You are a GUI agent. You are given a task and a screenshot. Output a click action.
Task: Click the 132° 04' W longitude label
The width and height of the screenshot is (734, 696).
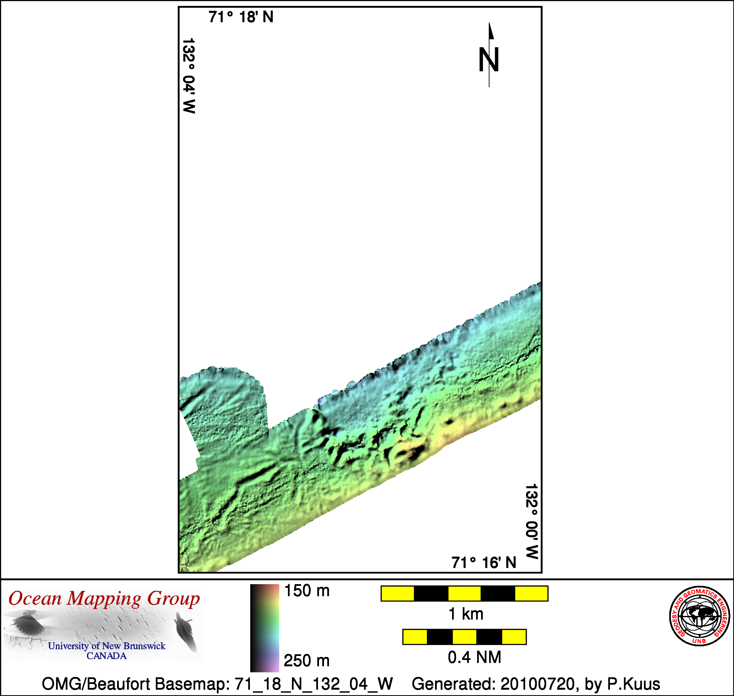click(189, 76)
